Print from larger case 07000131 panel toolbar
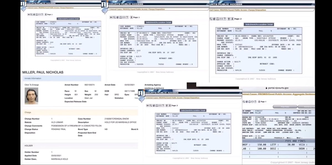The height and width of the screenshot is (165, 332). 121,17
